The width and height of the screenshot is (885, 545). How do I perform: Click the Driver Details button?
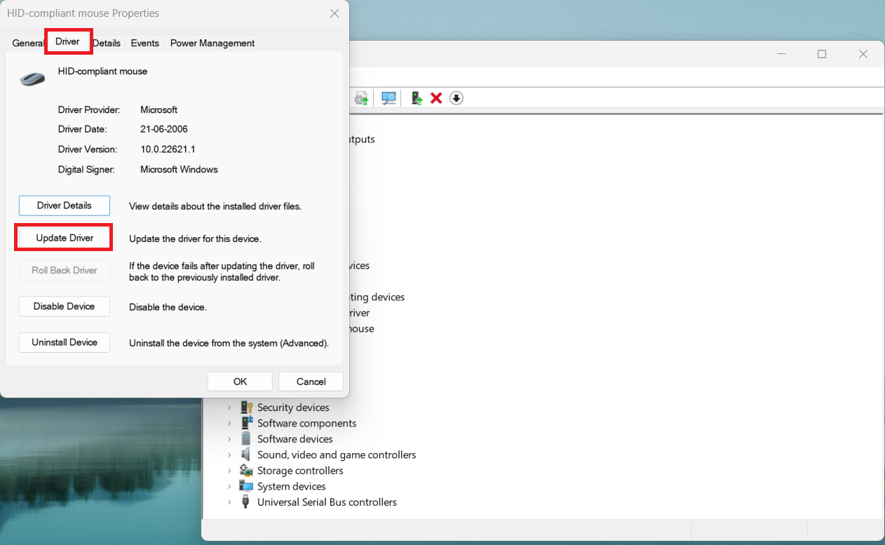point(65,206)
